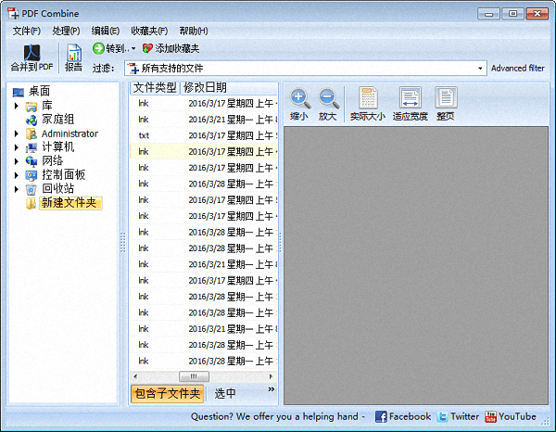Expand the Computer (计算机) tree node
Viewport: 556px width, 432px height.
click(17, 147)
